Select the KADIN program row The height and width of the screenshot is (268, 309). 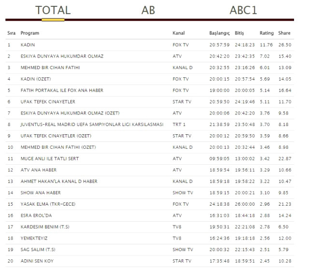pos(28,45)
